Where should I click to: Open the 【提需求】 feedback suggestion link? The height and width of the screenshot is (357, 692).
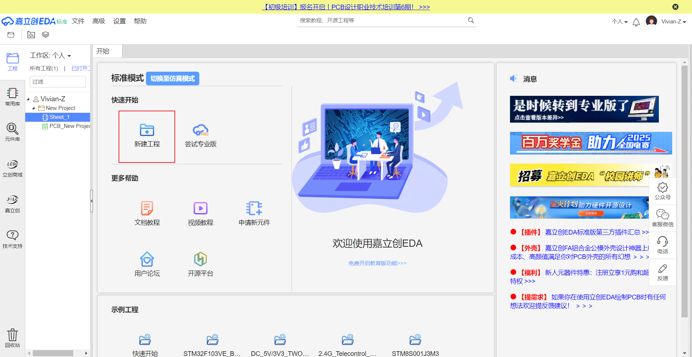point(588,301)
